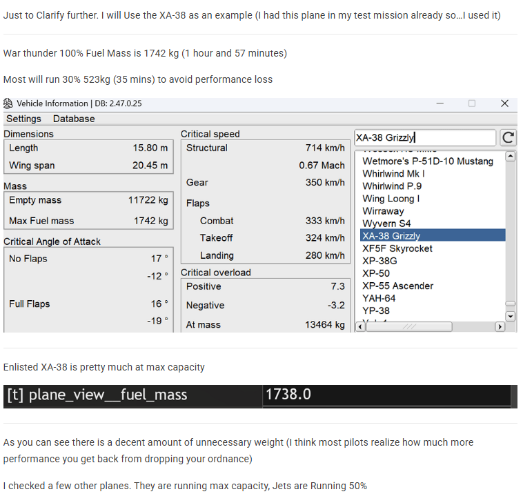Image resolution: width=523 pixels, height=494 pixels.
Task: Select XP-55 Ascender in vehicle list
Action: (x=397, y=286)
